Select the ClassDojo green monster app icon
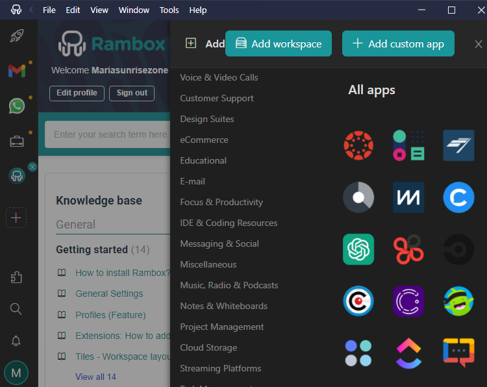 click(x=458, y=301)
